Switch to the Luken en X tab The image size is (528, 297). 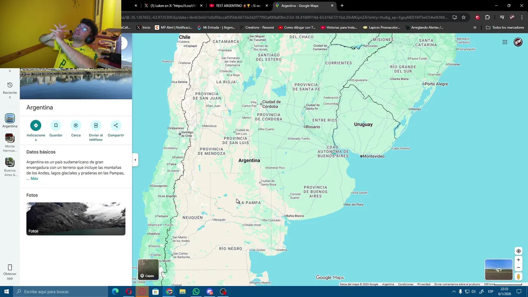click(x=173, y=6)
